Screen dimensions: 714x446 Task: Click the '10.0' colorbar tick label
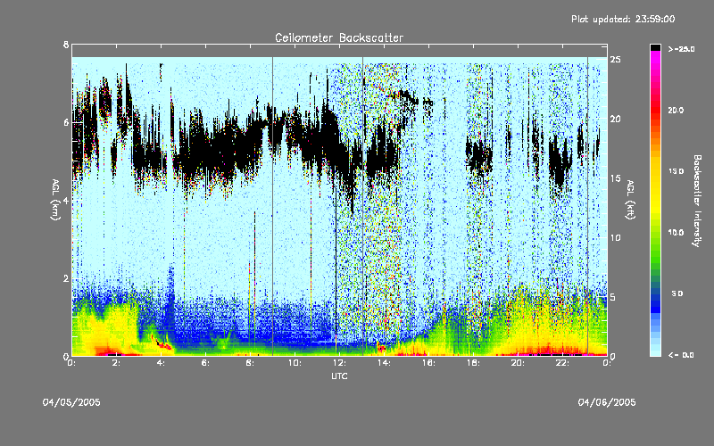(x=676, y=233)
